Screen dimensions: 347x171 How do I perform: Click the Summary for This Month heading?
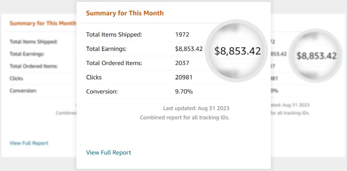(x=125, y=13)
